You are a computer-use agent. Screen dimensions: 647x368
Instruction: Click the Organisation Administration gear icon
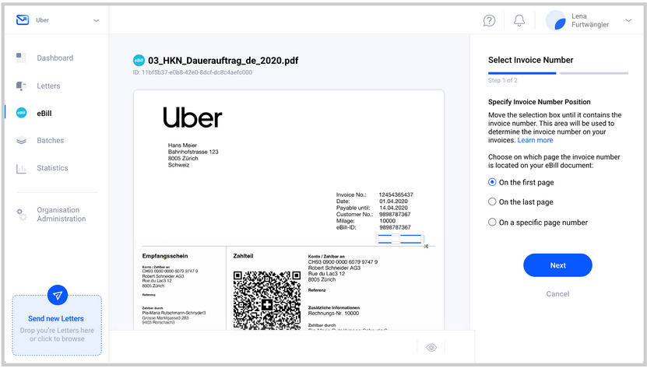coord(22,215)
